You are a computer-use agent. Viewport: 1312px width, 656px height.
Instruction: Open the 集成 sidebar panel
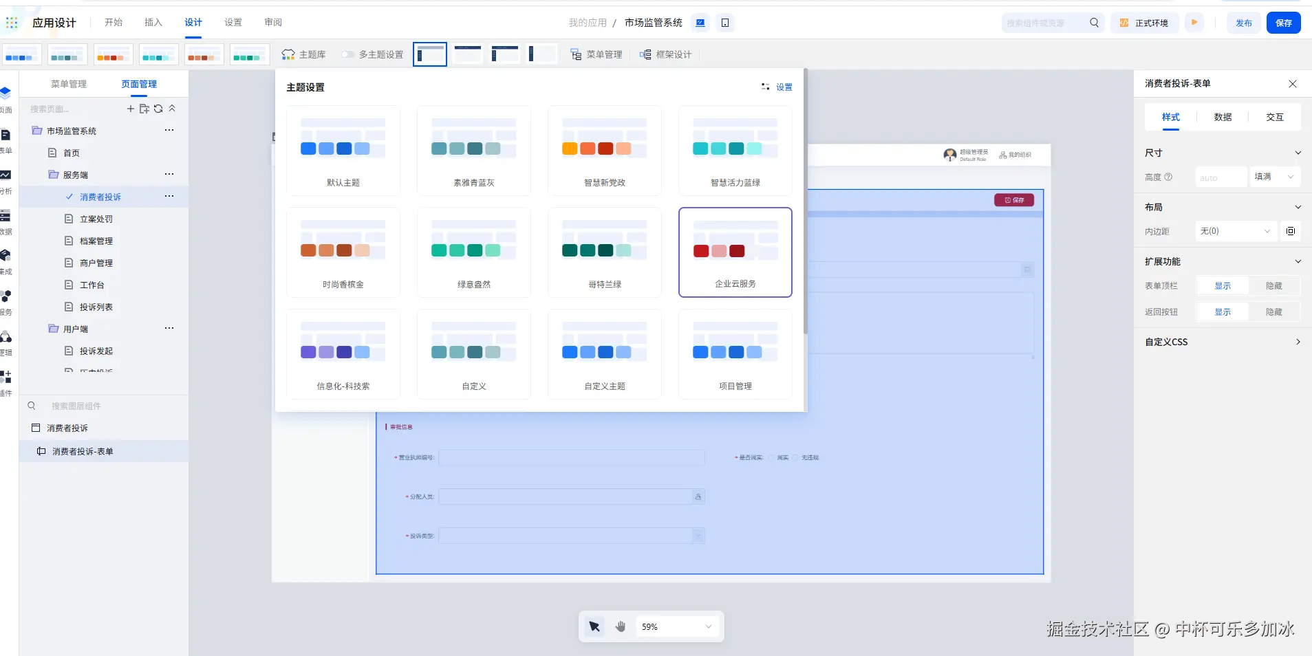click(x=6, y=261)
